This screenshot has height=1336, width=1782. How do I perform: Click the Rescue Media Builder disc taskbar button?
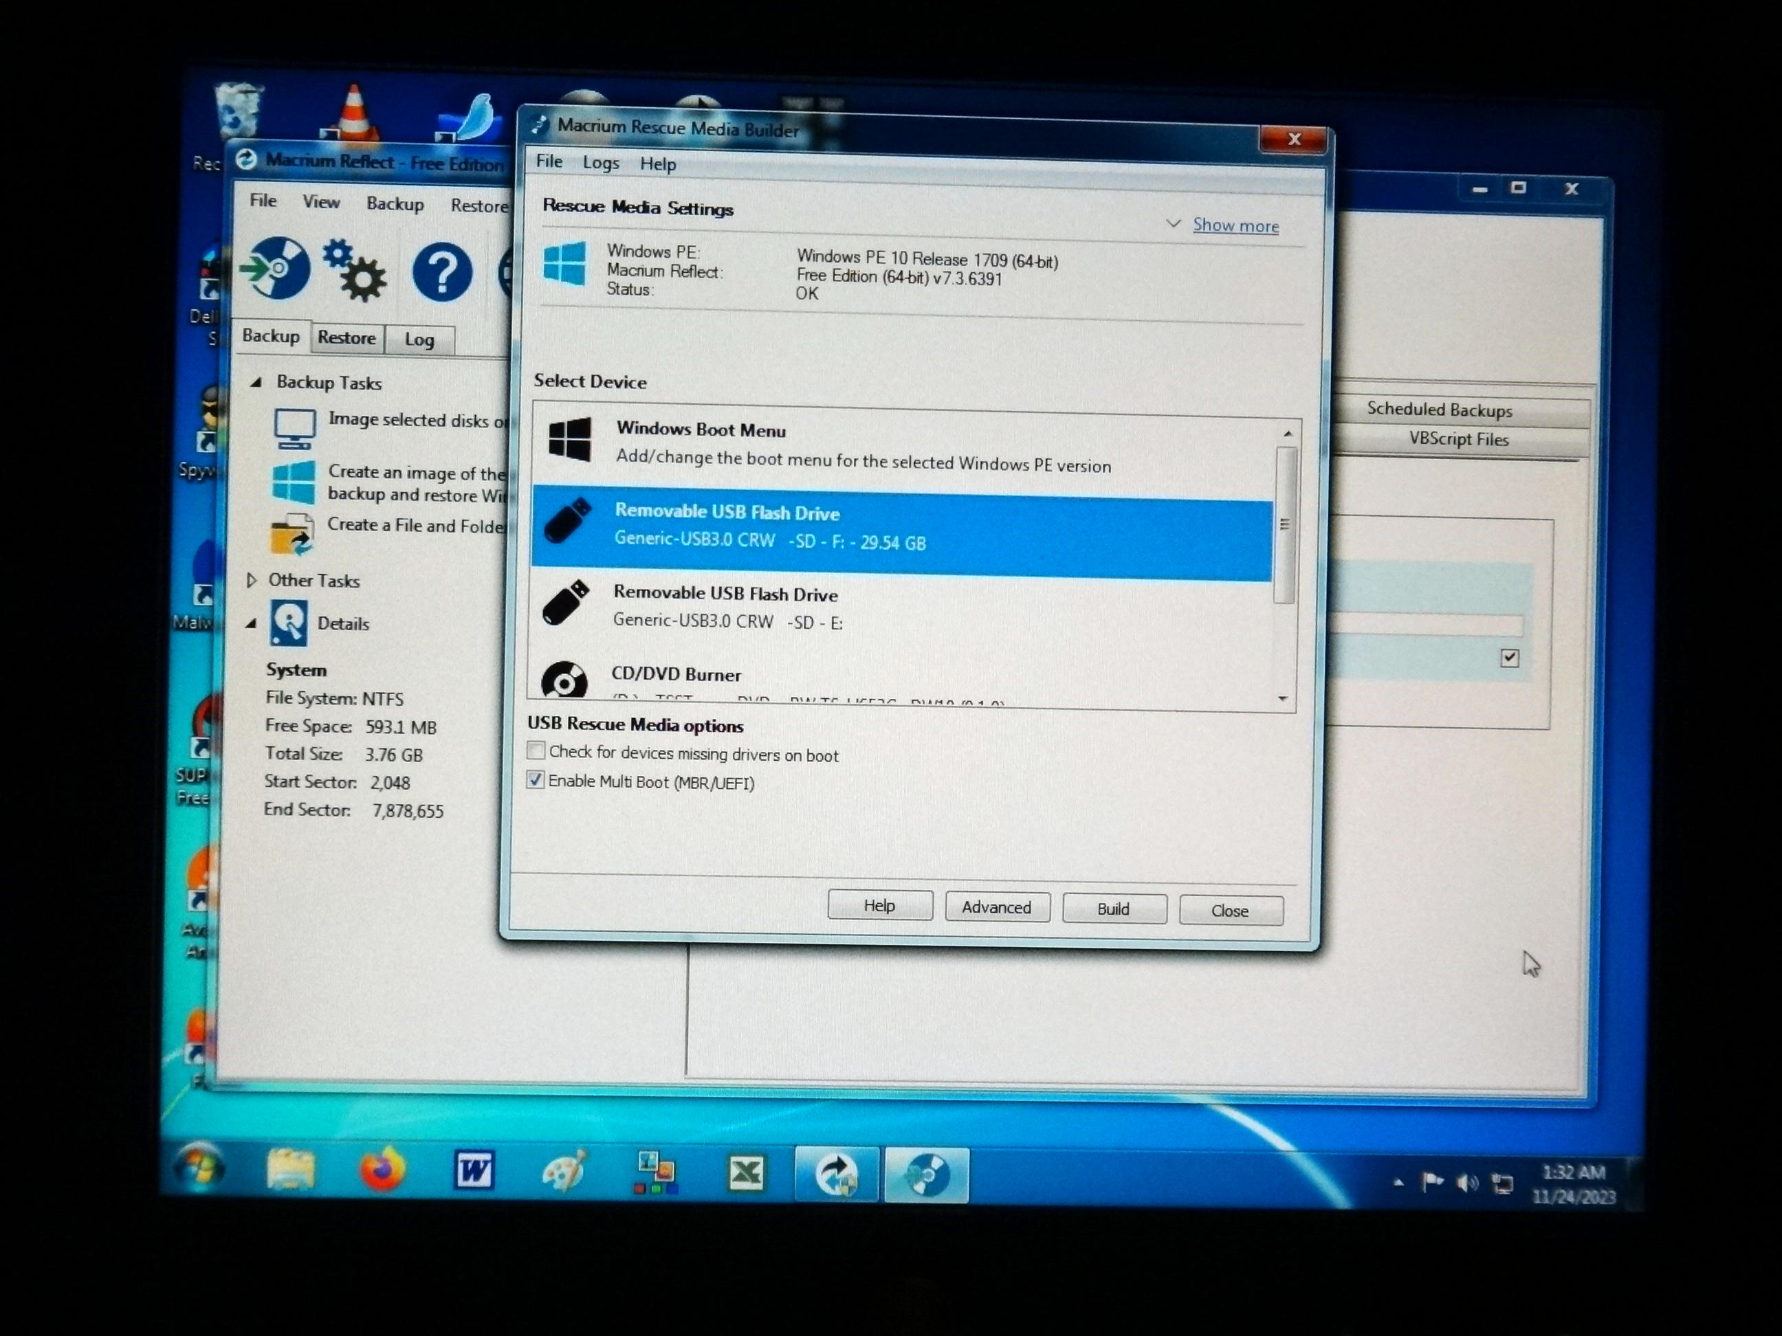[x=927, y=1175]
